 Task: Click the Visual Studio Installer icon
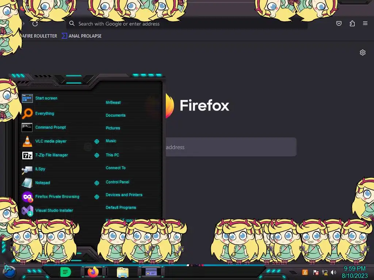[27, 211]
